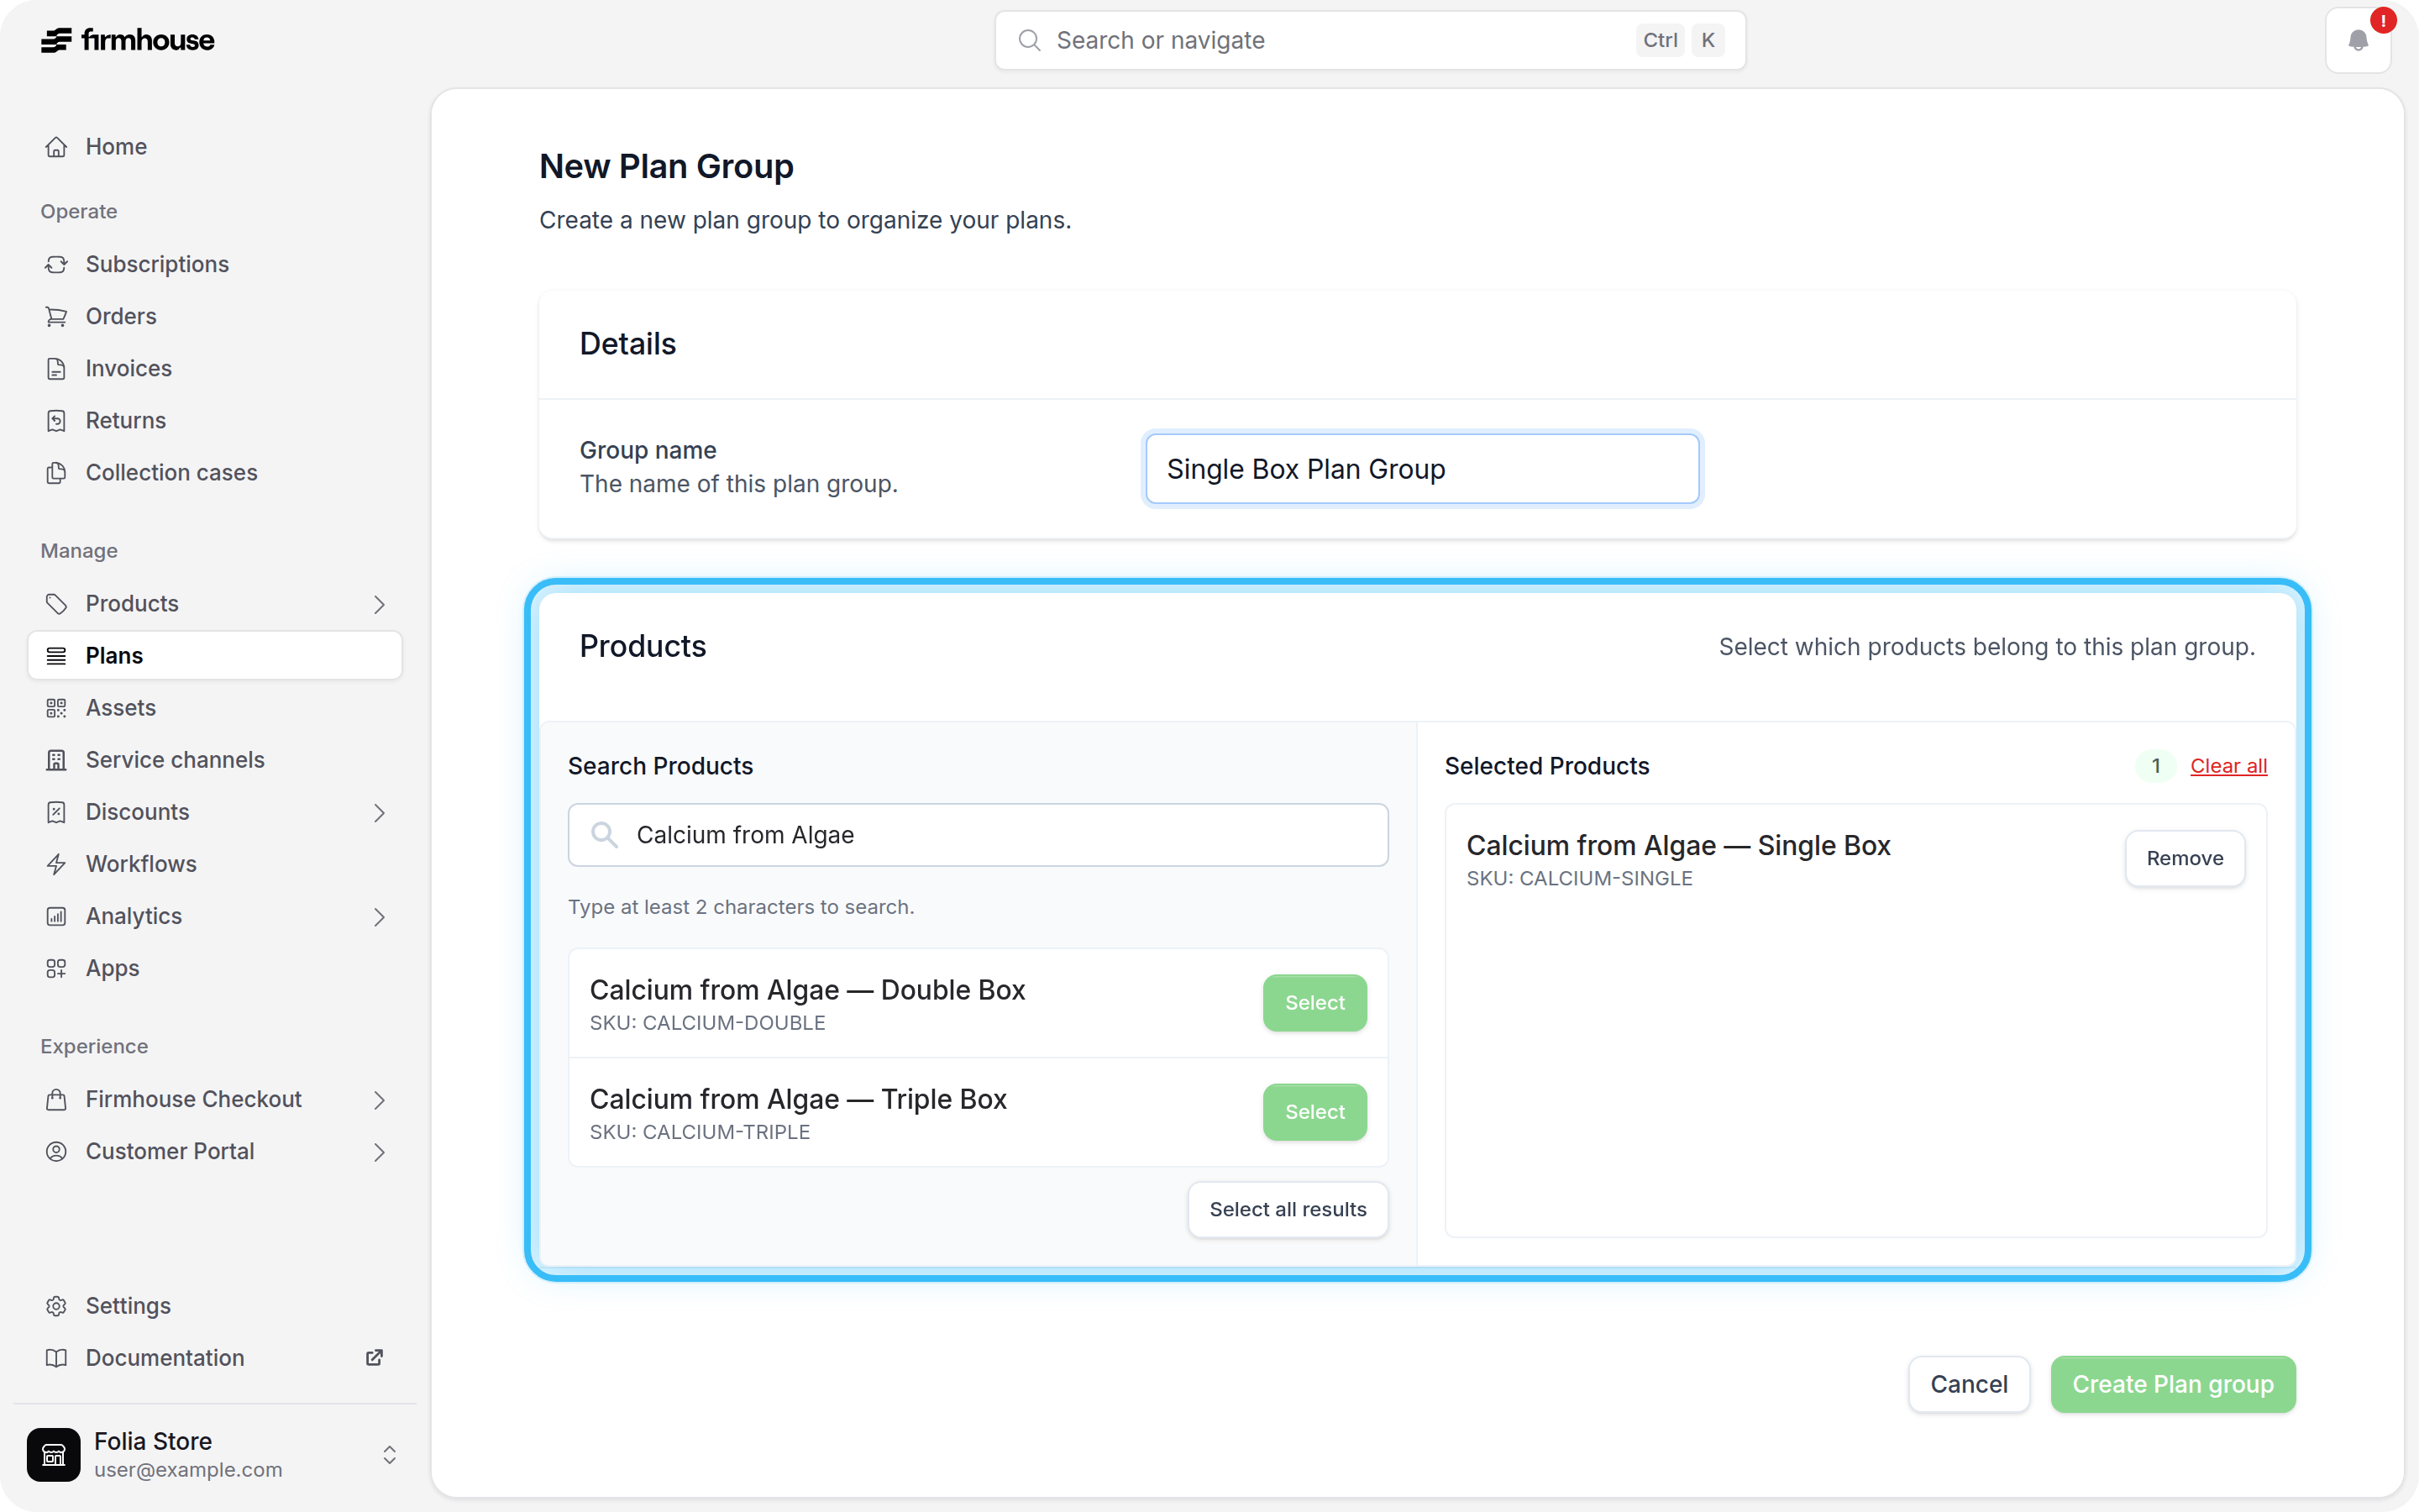This screenshot has height=1512, width=2419.
Task: Click the Create Plan group button
Action: (2172, 1384)
